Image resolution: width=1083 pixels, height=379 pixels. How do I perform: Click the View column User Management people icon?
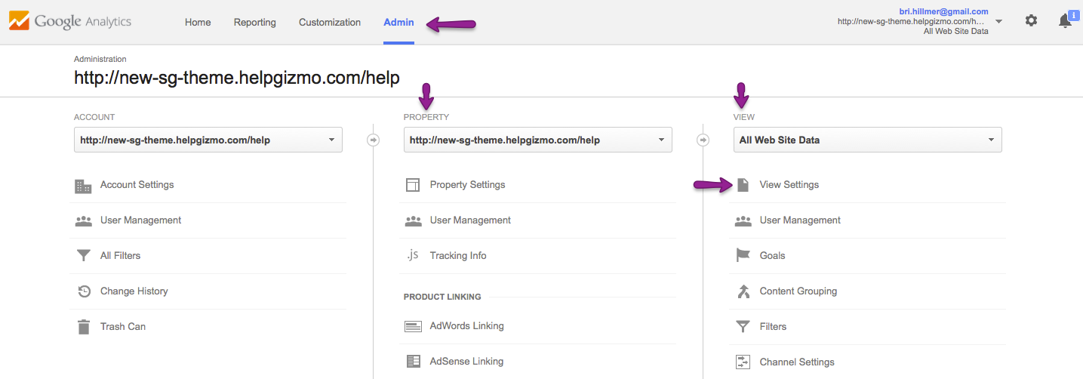[x=743, y=220]
